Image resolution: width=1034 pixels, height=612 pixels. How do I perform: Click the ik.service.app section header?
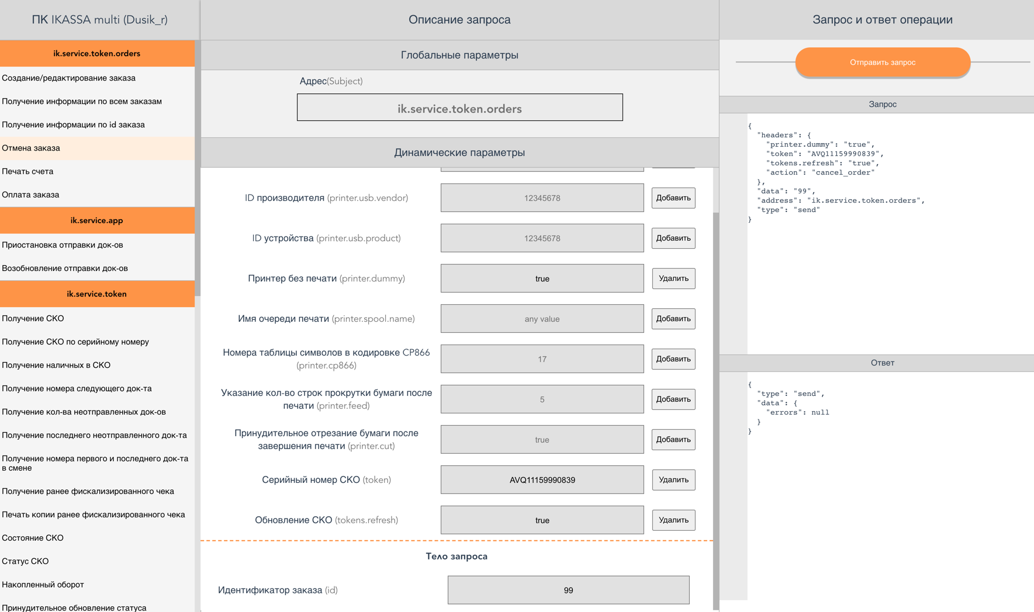point(97,221)
